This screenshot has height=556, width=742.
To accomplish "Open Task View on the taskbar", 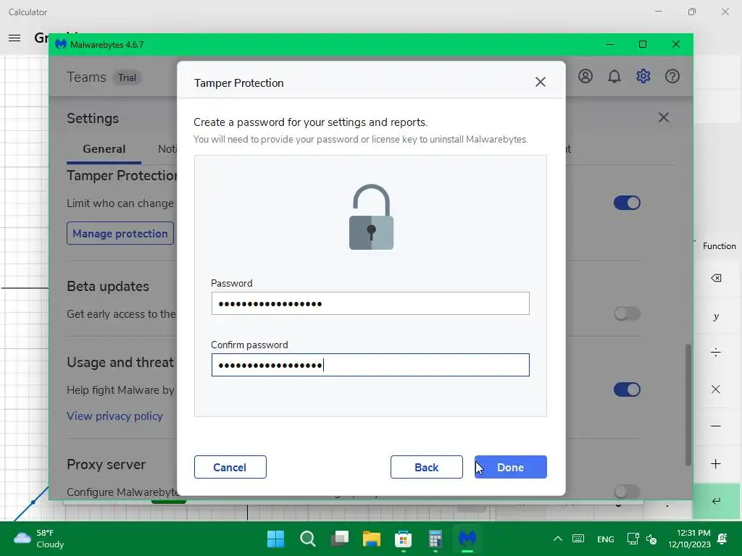I will (x=340, y=539).
